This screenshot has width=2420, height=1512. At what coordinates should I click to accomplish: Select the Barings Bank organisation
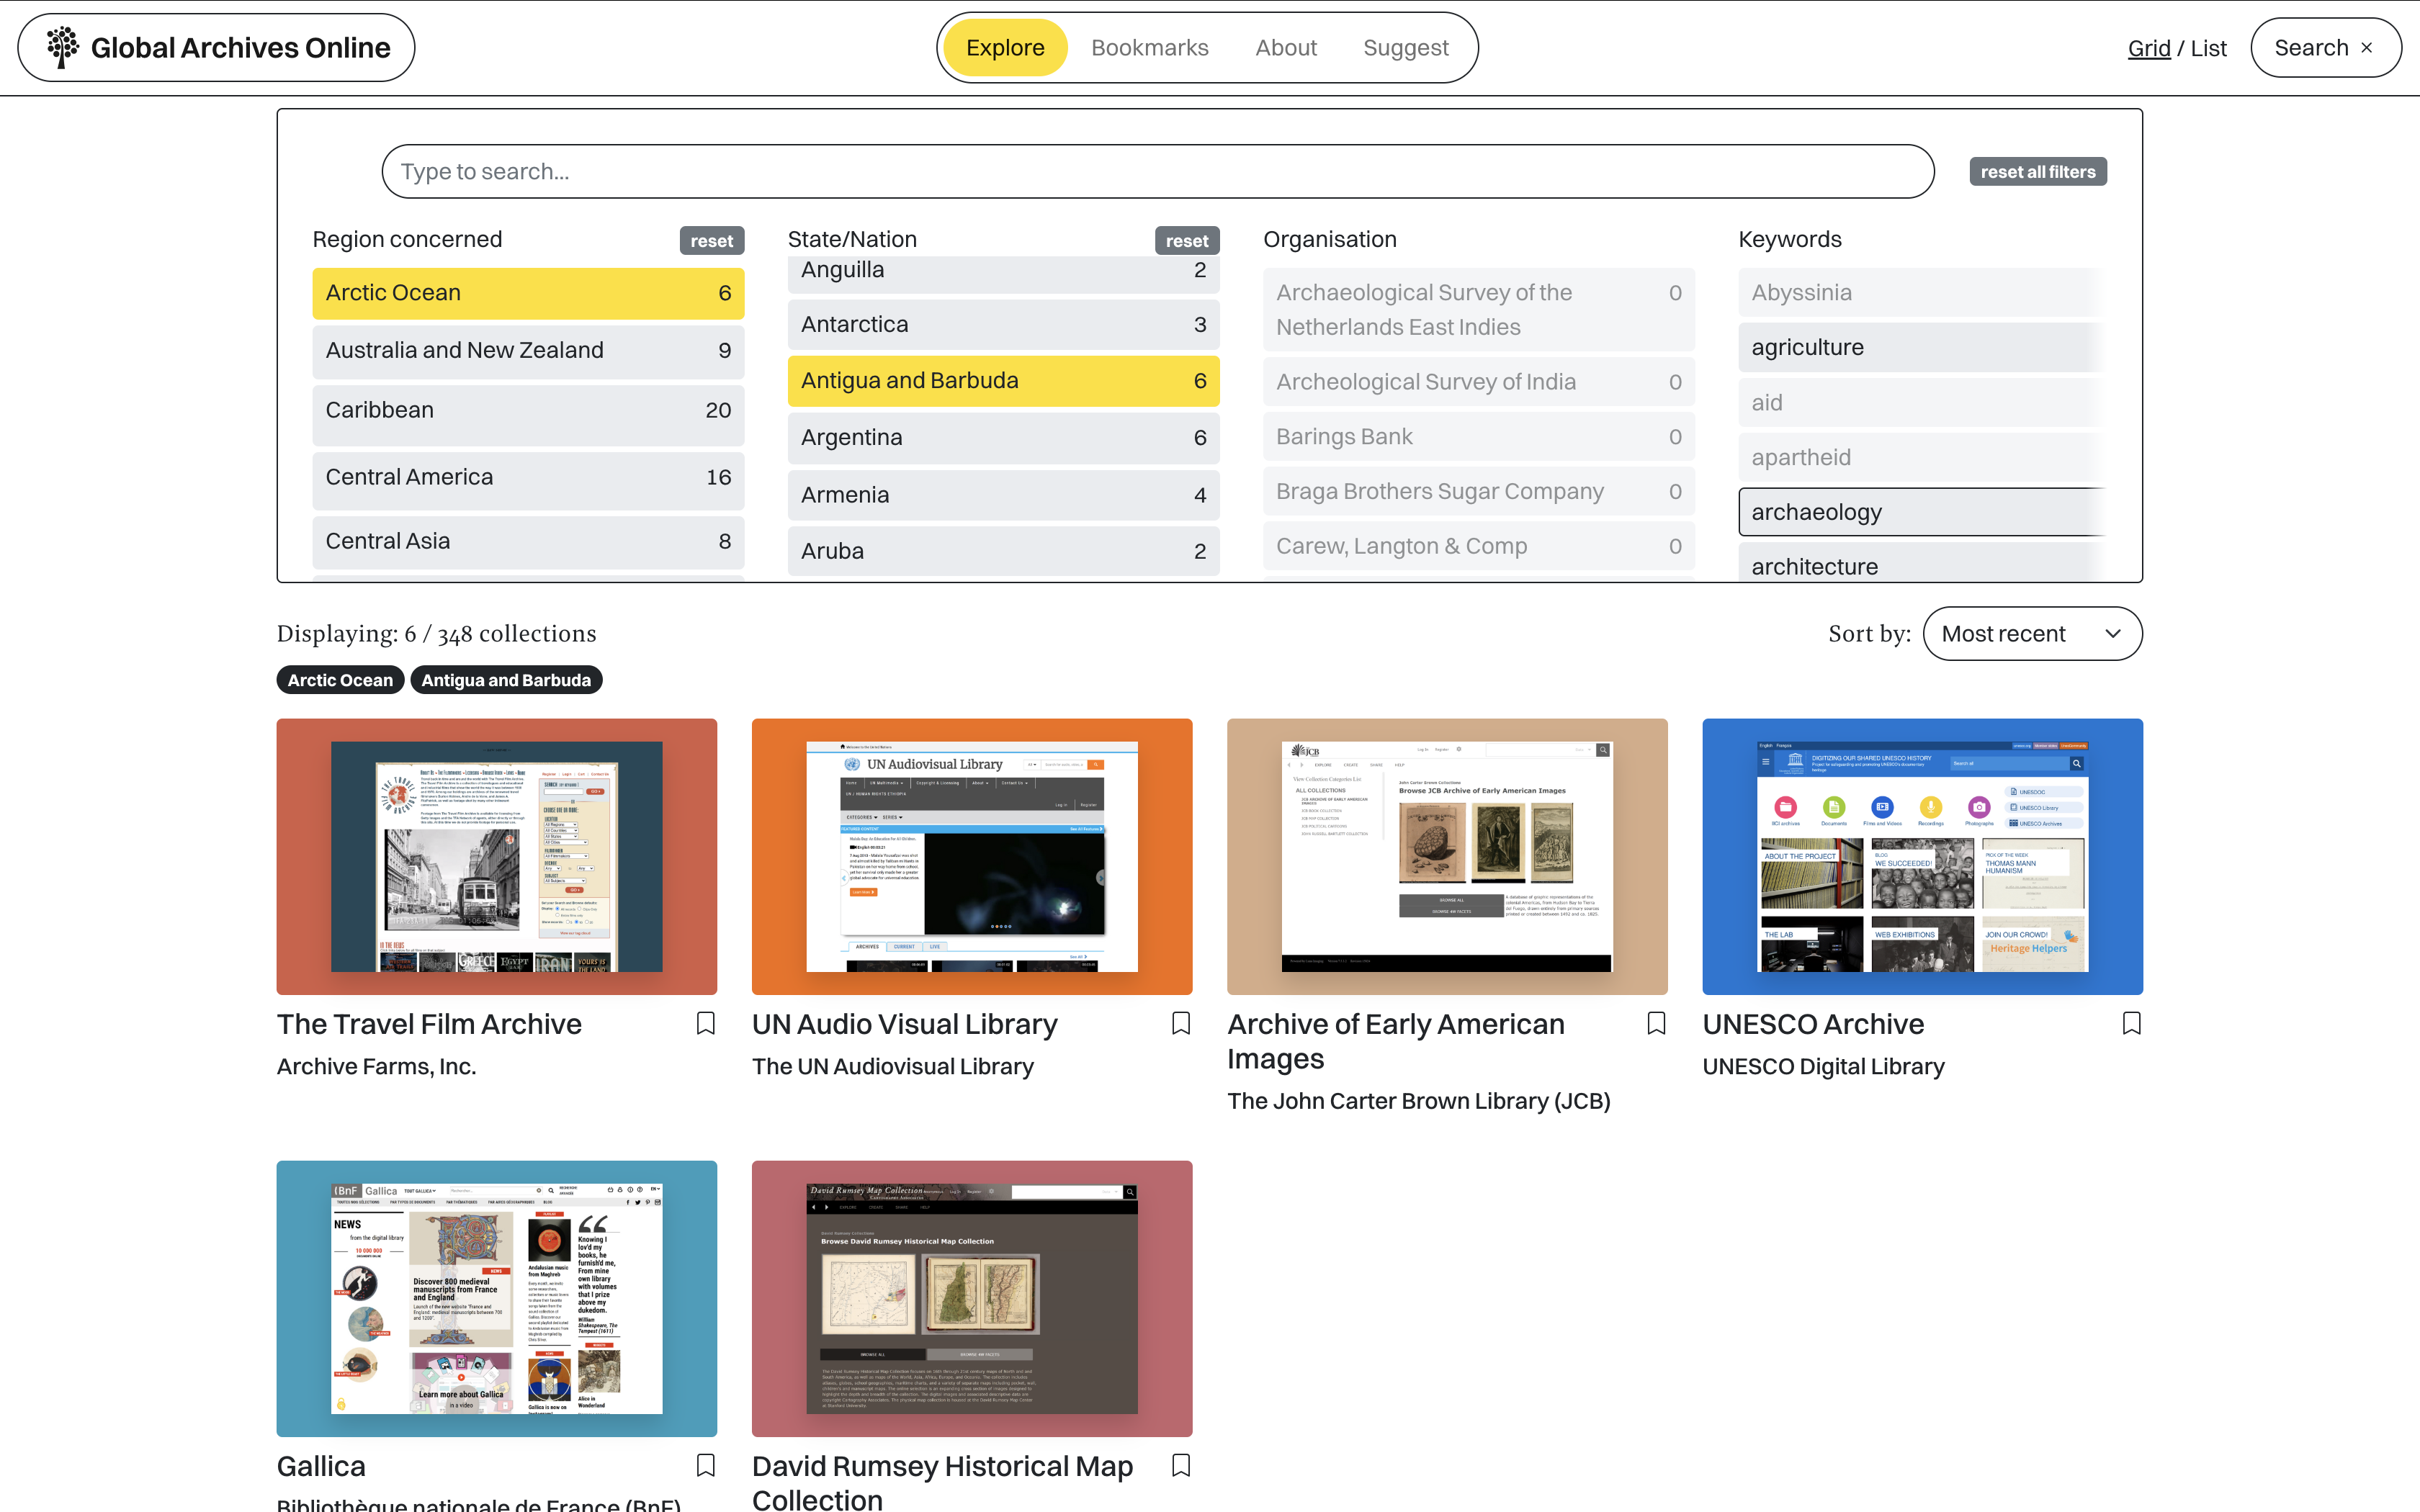[x=1478, y=437]
